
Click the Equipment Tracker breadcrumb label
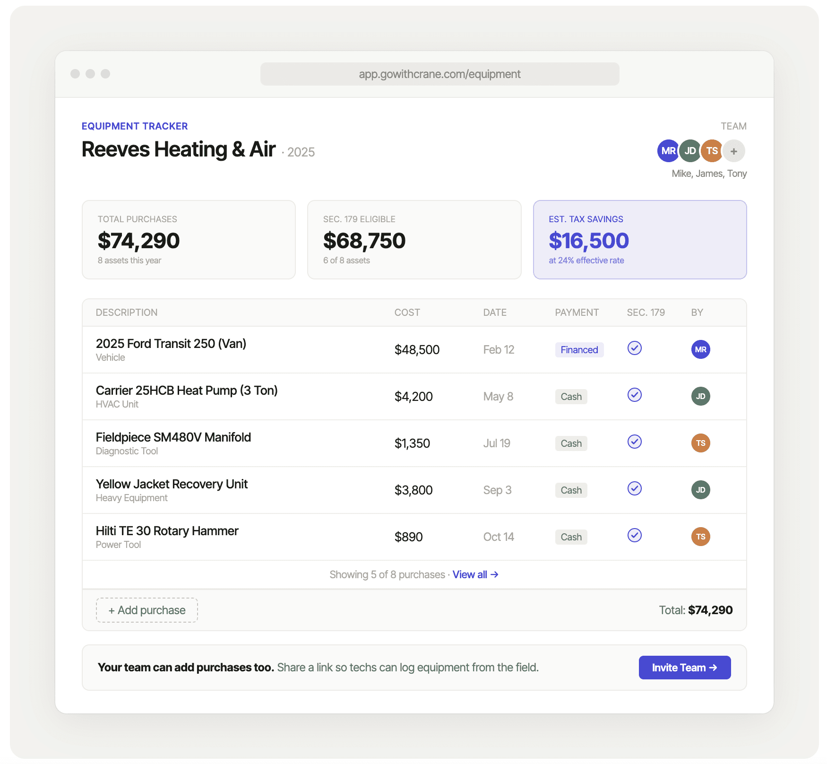coord(135,126)
